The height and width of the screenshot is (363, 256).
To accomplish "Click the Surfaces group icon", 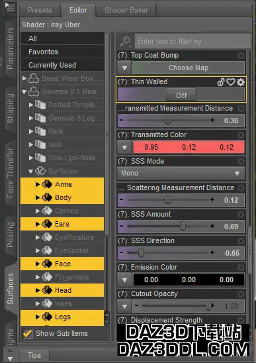I will [40, 171].
